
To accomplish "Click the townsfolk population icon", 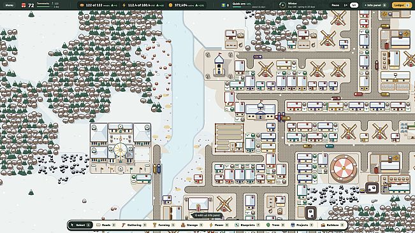I will coord(24,5).
